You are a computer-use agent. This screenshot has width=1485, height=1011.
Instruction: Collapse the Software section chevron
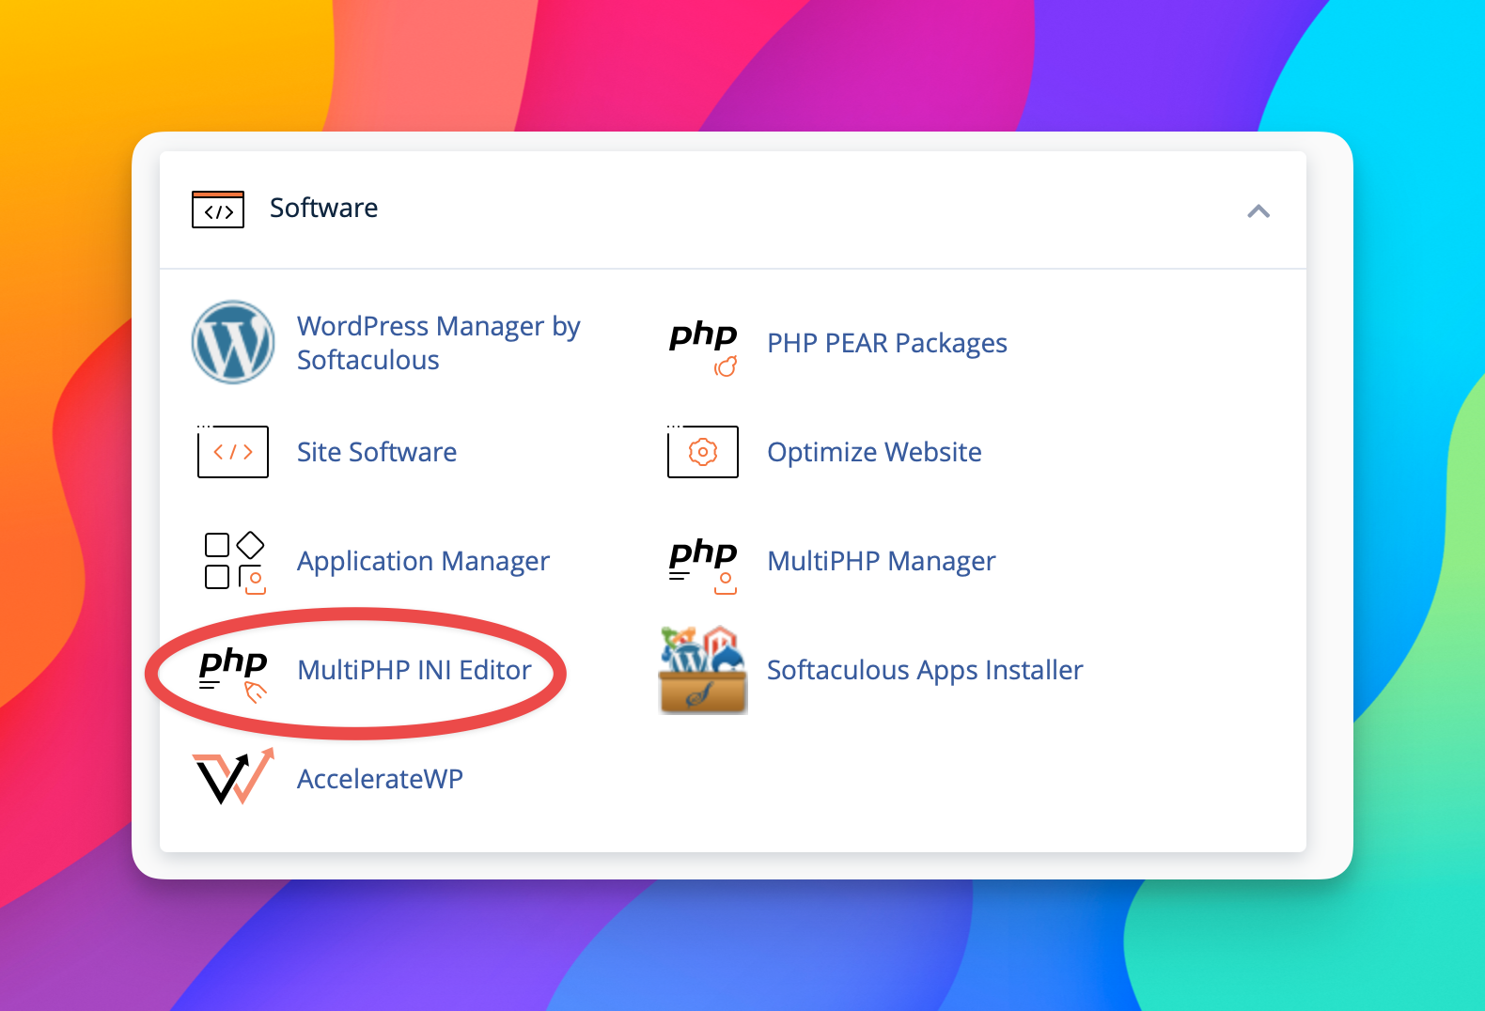click(x=1258, y=211)
